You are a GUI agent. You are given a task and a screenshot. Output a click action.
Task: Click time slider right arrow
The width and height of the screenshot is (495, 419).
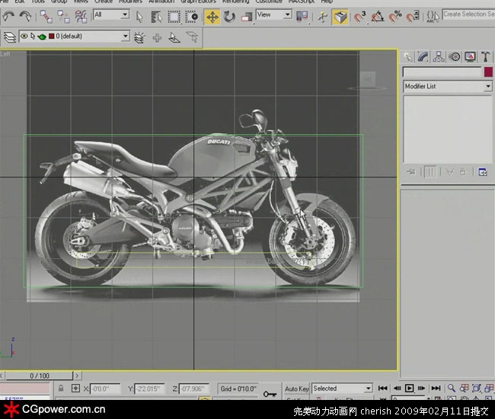(x=77, y=376)
